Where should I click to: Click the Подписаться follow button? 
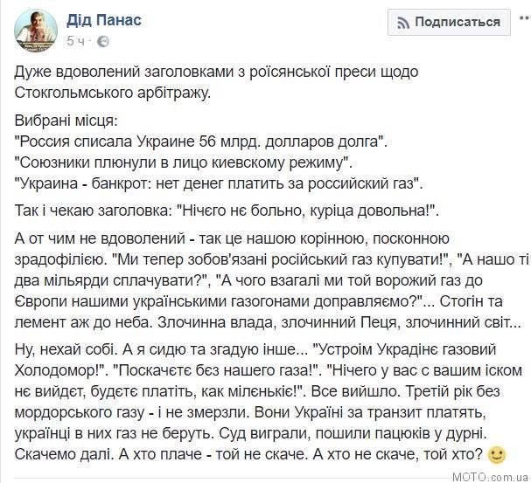[449, 23]
